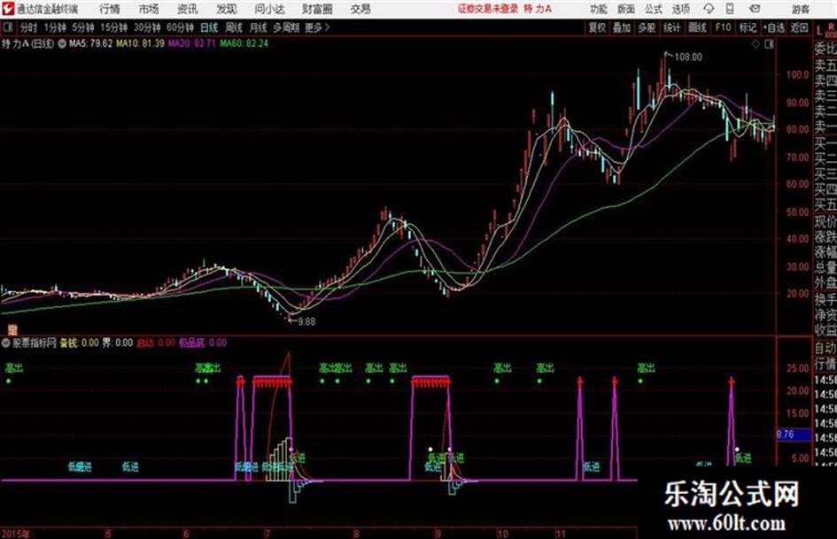Screen dimensions: 837x539
Task: Click the 通达信 red logo icon
Action: click(x=7, y=9)
